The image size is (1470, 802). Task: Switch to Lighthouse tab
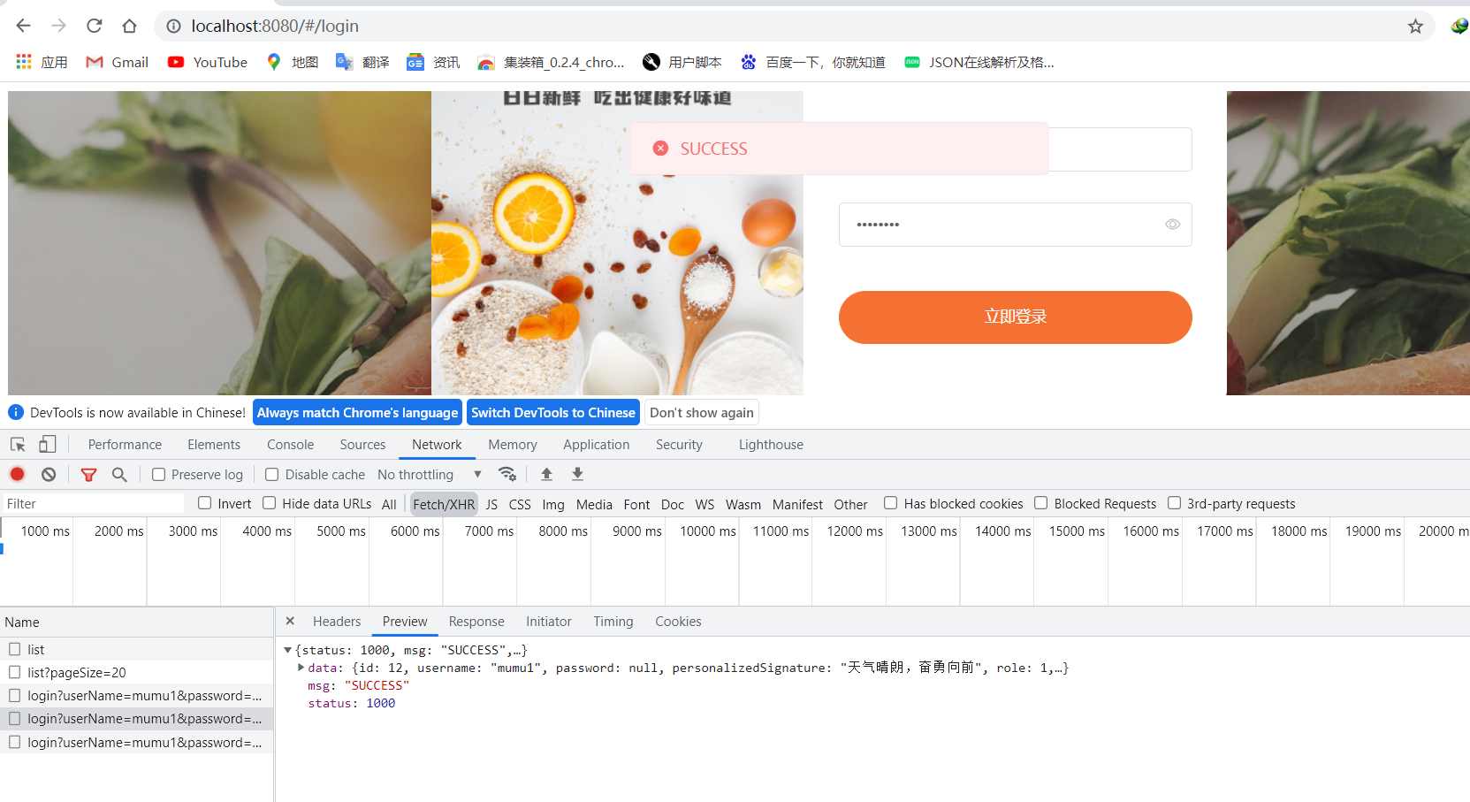771,445
